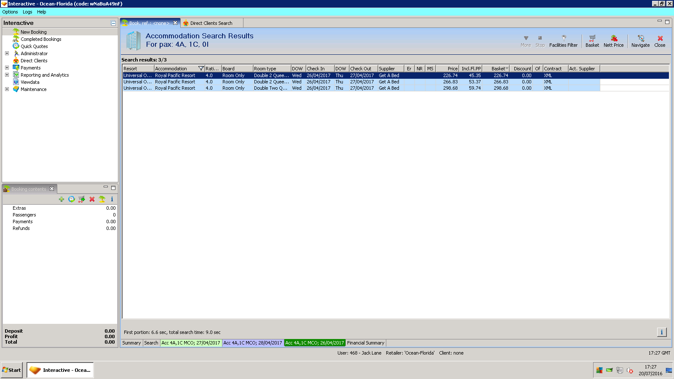Open New Booking in the sidebar

[x=34, y=32]
